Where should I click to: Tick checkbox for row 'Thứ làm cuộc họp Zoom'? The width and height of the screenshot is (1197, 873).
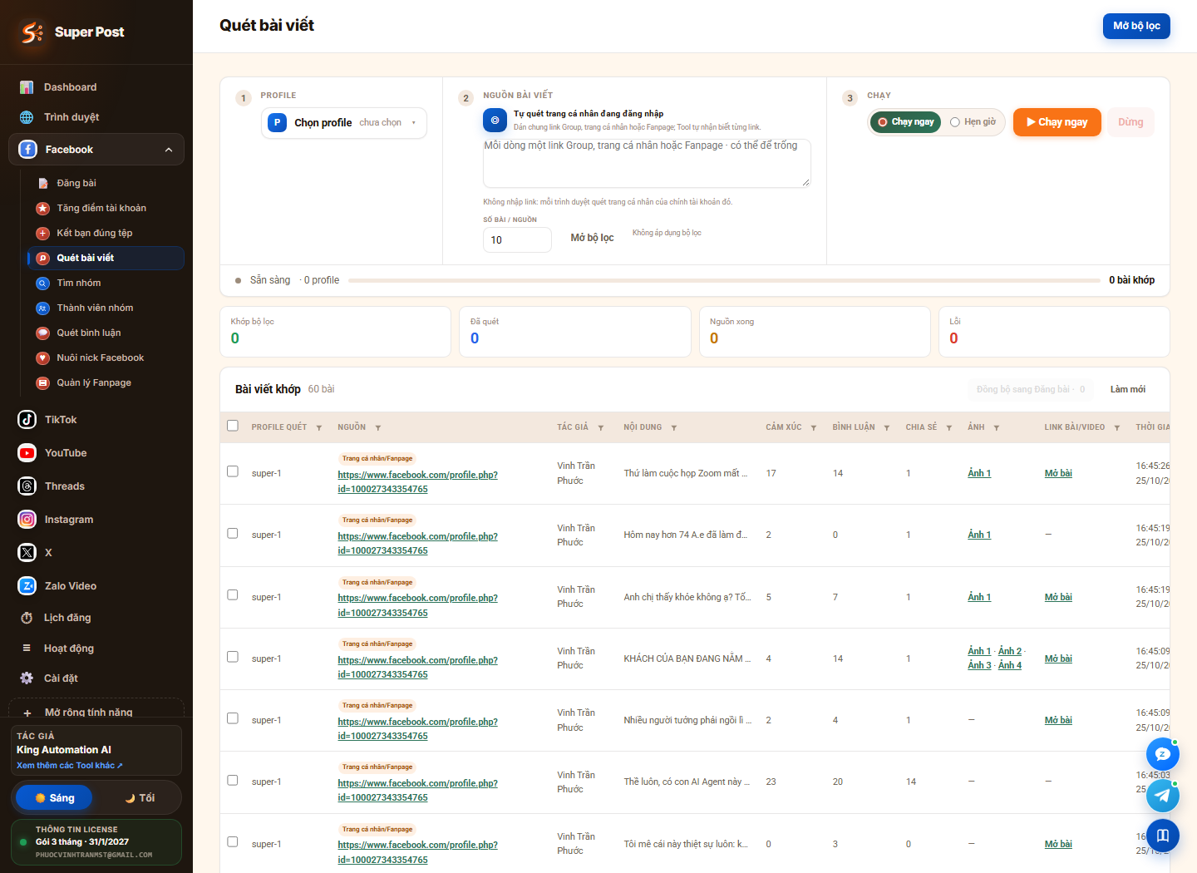click(x=233, y=471)
